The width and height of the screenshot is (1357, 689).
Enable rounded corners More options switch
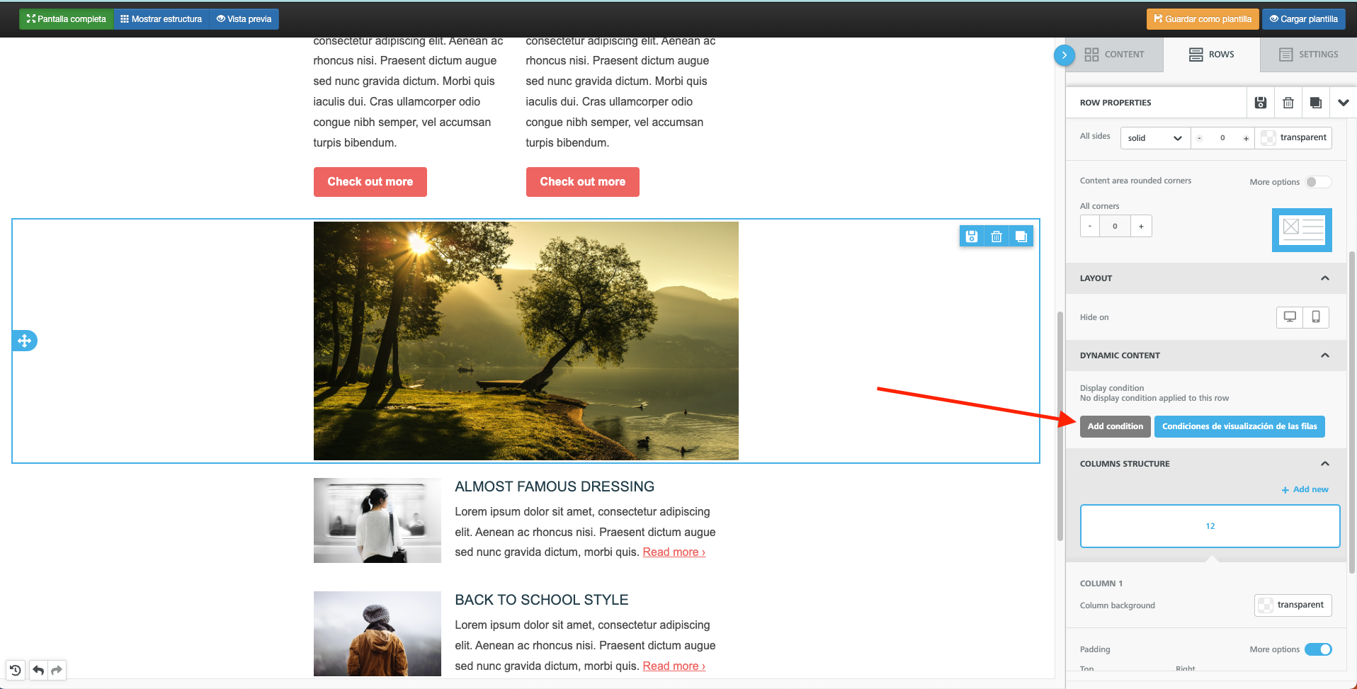[1317, 182]
